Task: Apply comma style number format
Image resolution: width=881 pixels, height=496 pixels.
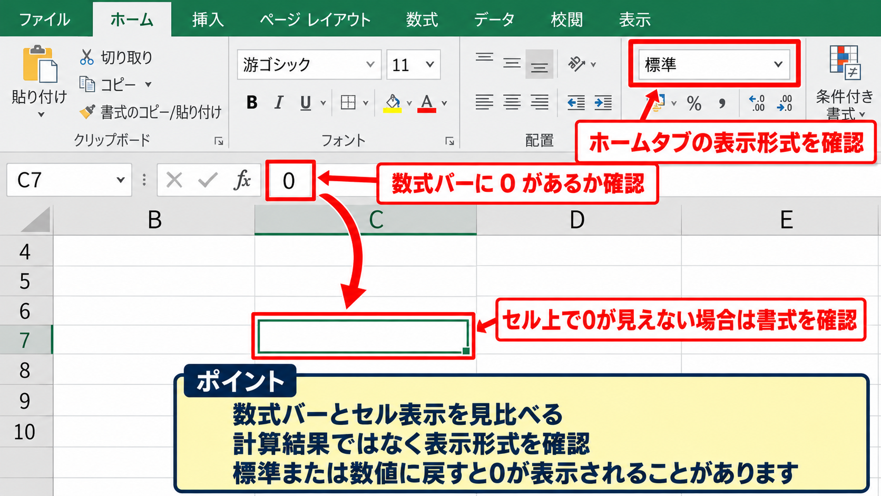Action: 722,103
